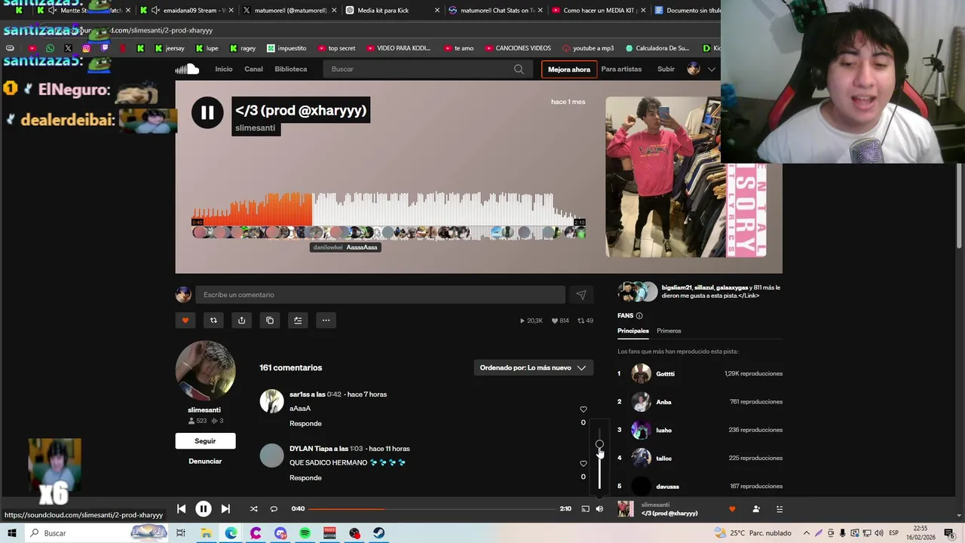Click the FANS info icon

point(639,316)
